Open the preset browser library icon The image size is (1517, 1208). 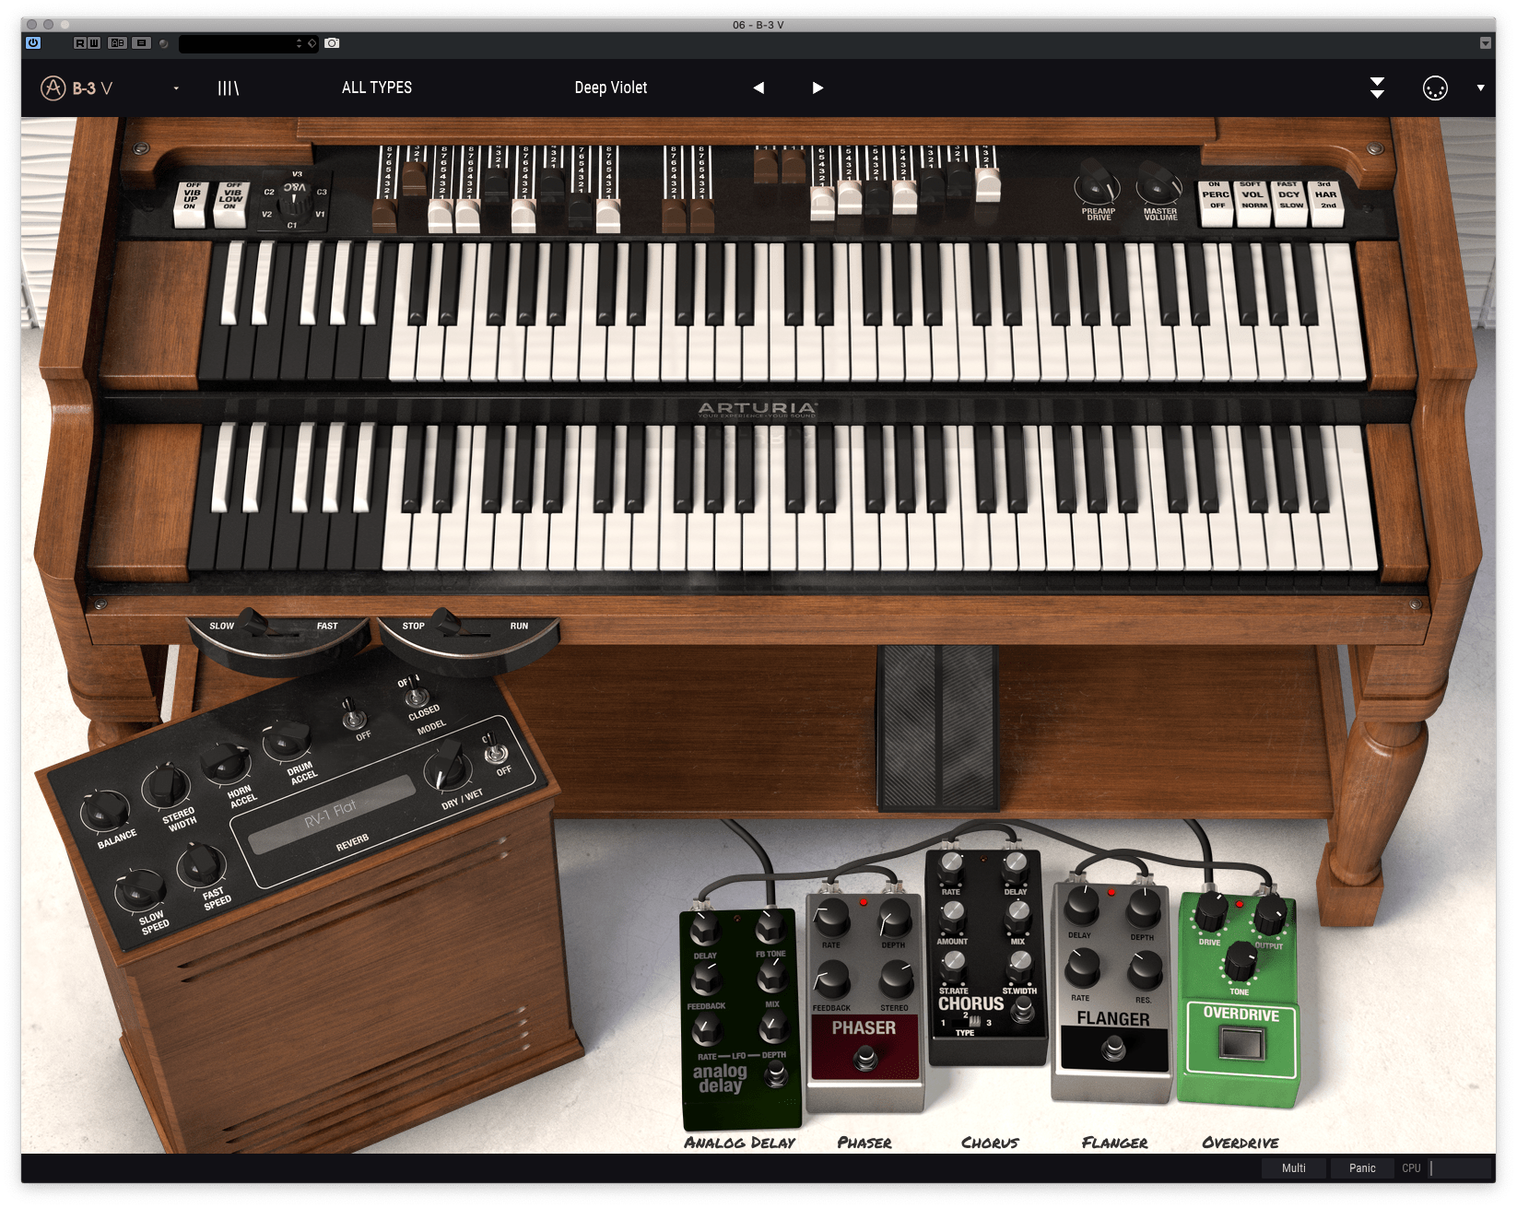tap(228, 88)
